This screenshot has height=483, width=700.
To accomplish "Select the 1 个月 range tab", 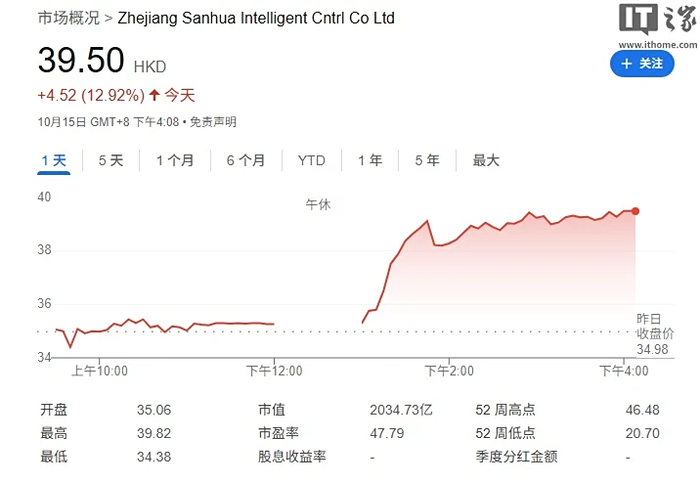I will (175, 160).
